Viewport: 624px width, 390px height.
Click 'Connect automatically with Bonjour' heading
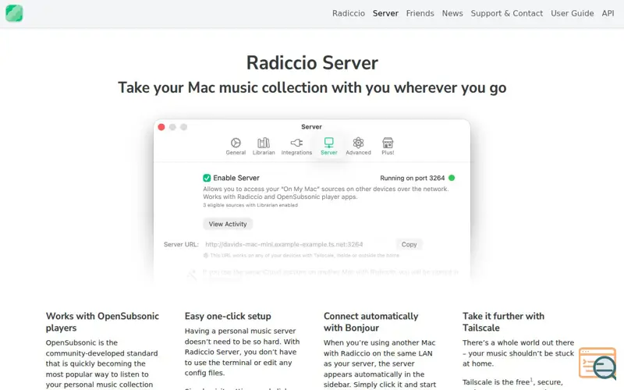tap(371, 322)
